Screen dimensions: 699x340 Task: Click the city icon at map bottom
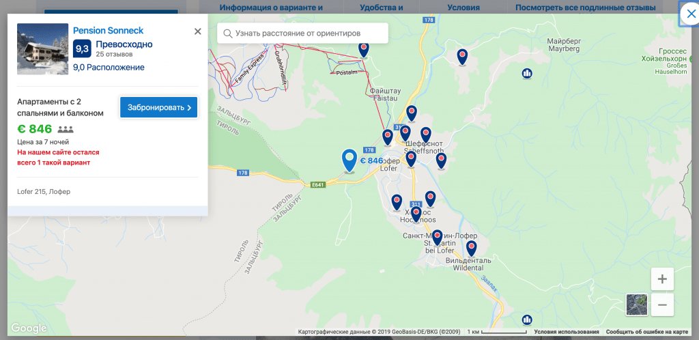point(527,320)
